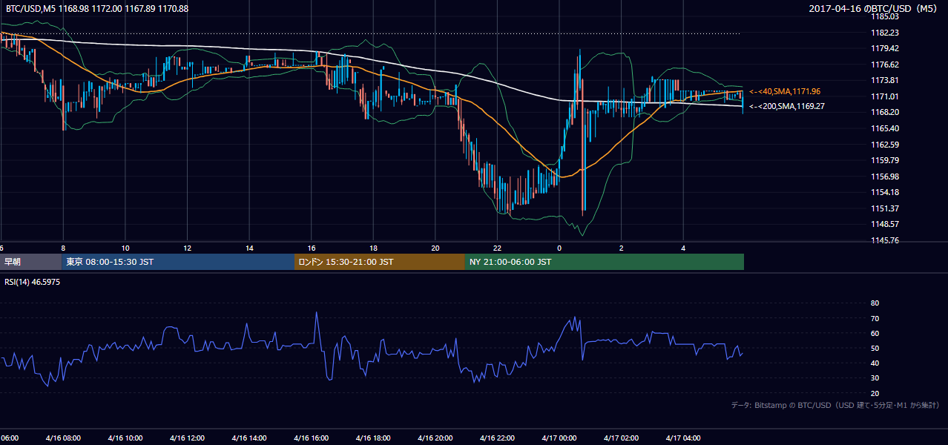948x445 pixels.
Task: Click price axis value 1168.20
Action: [884, 112]
